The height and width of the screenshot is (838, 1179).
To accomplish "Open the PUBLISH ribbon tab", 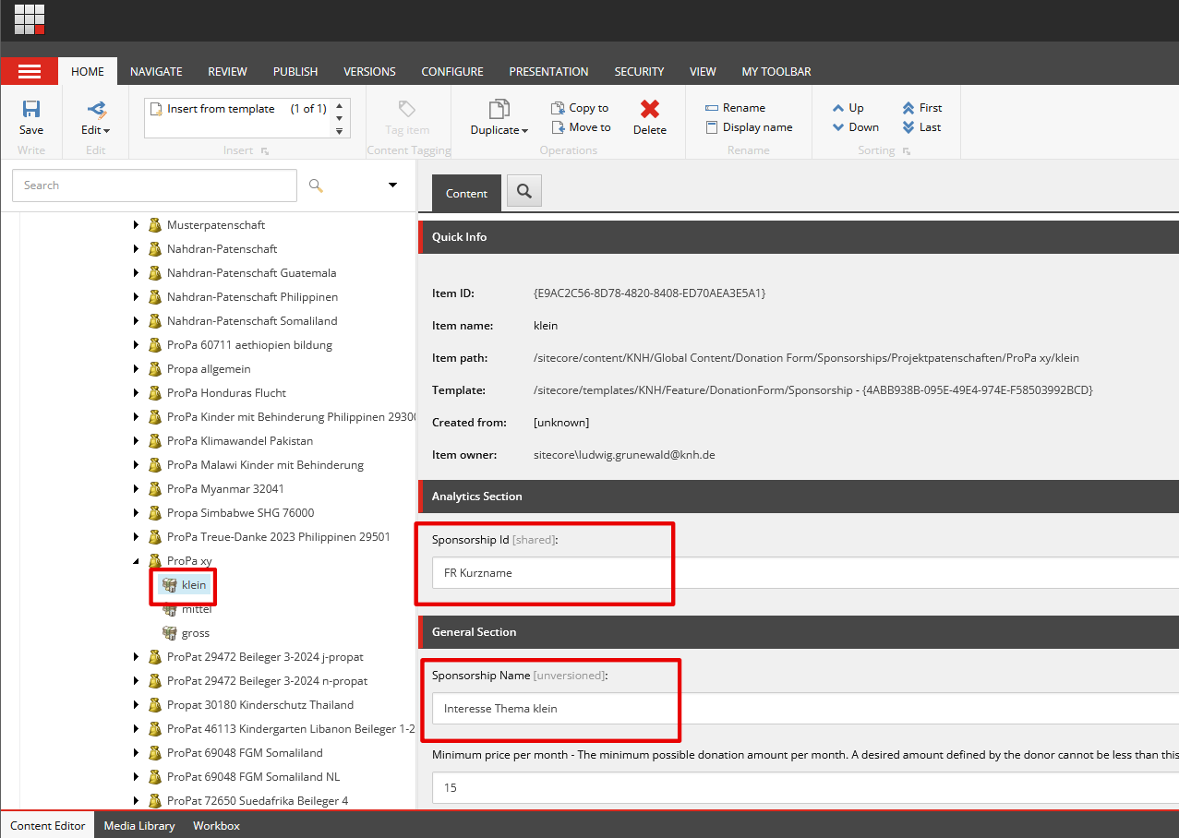I will point(295,71).
